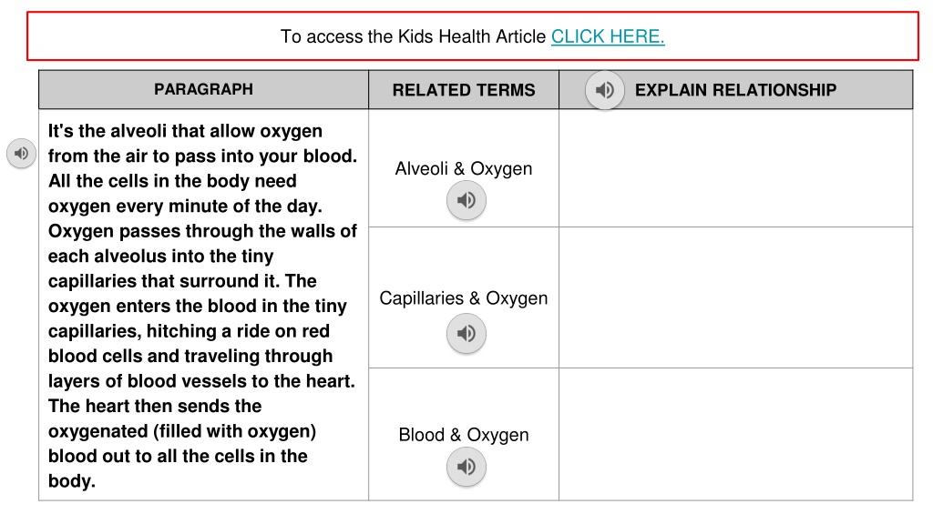Play audio under Alveoli & Oxygen

click(466, 200)
